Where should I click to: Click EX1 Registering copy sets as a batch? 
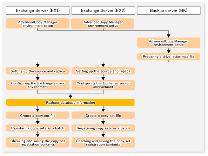[x=38, y=128]
